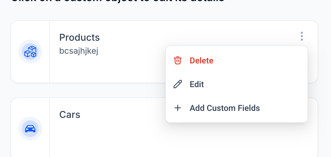Click the bcsajhjkej description text
This screenshot has width=331, height=157.
79,51
